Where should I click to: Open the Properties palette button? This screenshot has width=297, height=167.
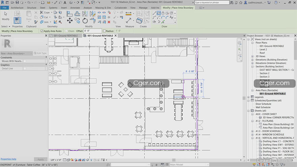17,20
